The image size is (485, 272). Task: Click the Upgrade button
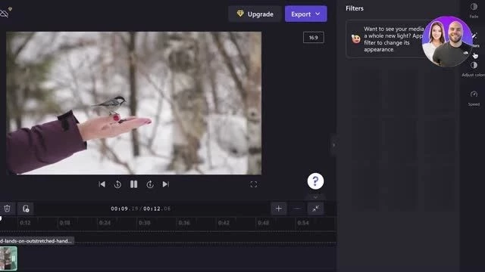point(255,14)
